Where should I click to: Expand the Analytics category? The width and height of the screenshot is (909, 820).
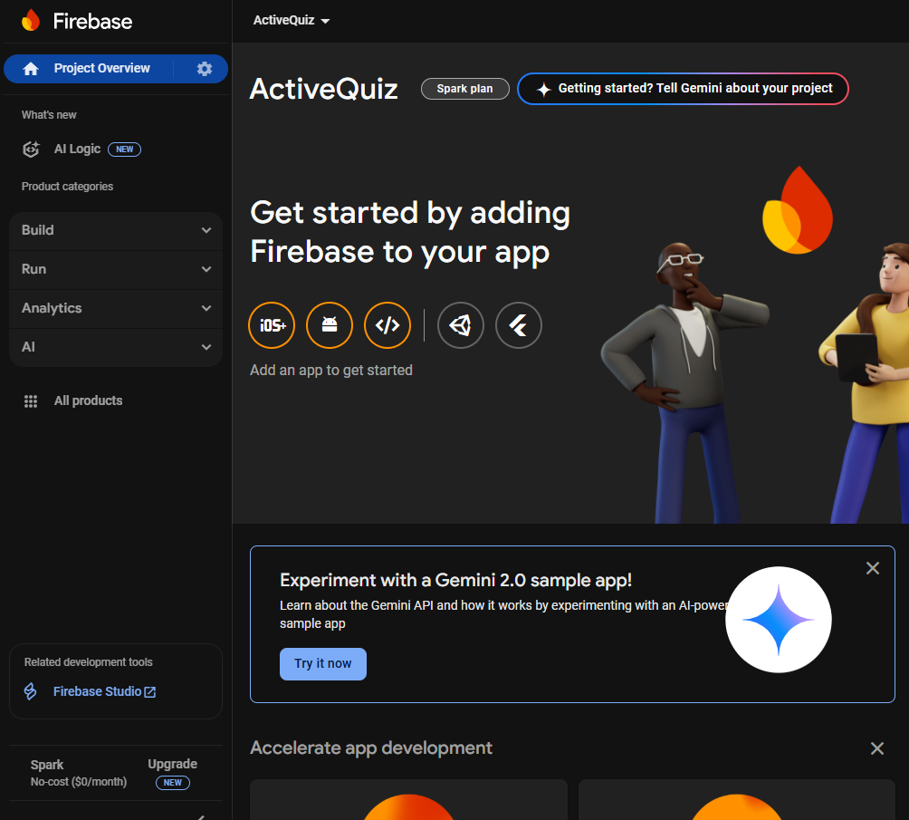click(116, 308)
